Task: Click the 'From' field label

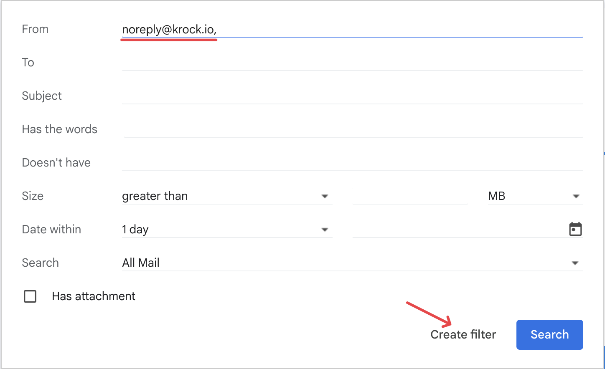Action: pyautogui.click(x=35, y=29)
